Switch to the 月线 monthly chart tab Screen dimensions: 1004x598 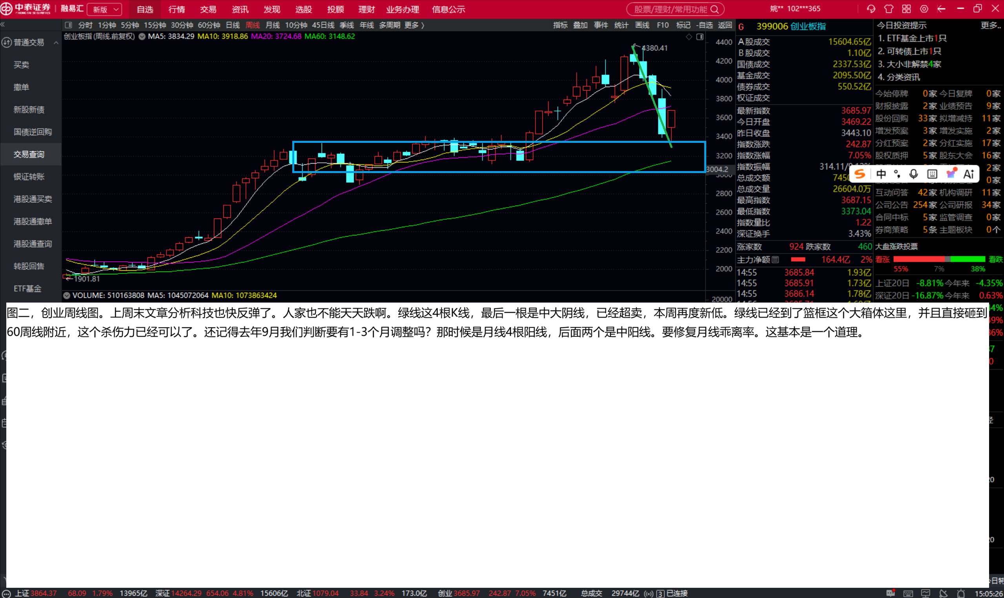[273, 25]
